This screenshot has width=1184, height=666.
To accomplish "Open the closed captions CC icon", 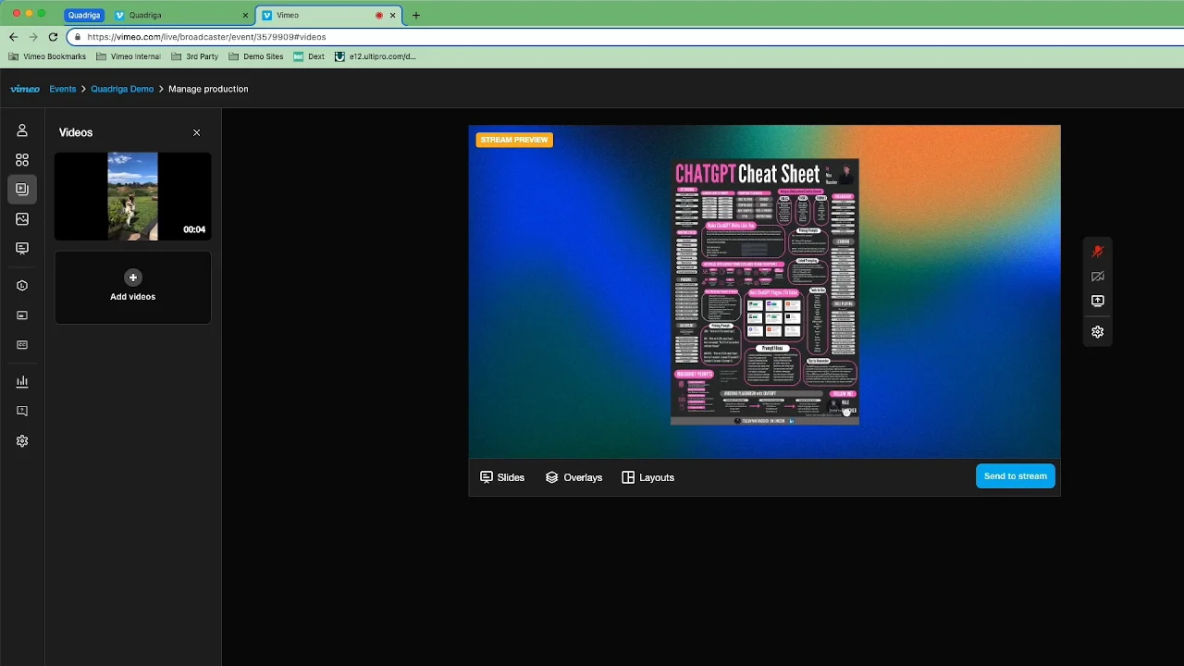I will click(x=22, y=345).
